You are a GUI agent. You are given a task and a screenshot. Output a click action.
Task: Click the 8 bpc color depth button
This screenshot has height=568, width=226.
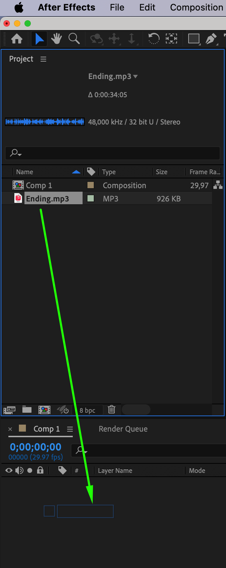point(87,410)
